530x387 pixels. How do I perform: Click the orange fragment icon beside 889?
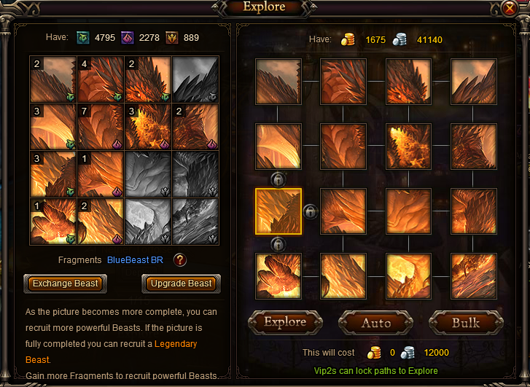coord(172,37)
